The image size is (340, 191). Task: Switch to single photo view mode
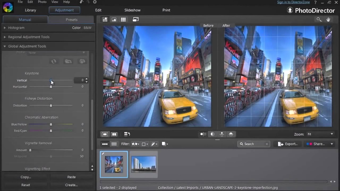(x=105, y=134)
